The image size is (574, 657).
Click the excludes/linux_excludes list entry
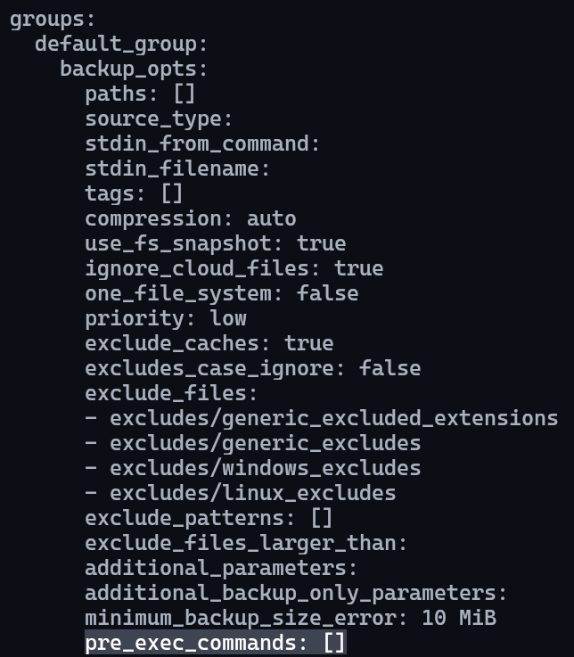coord(252,494)
